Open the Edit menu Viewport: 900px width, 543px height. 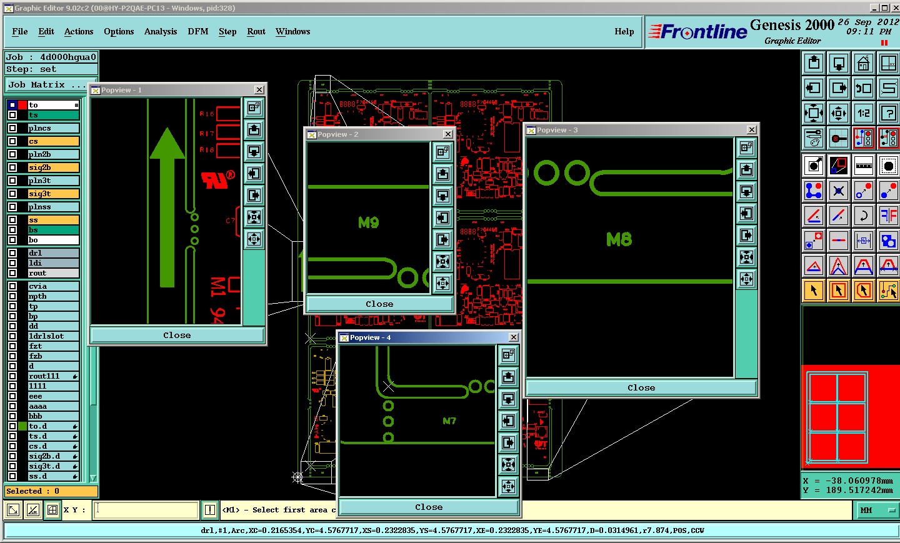tap(46, 31)
